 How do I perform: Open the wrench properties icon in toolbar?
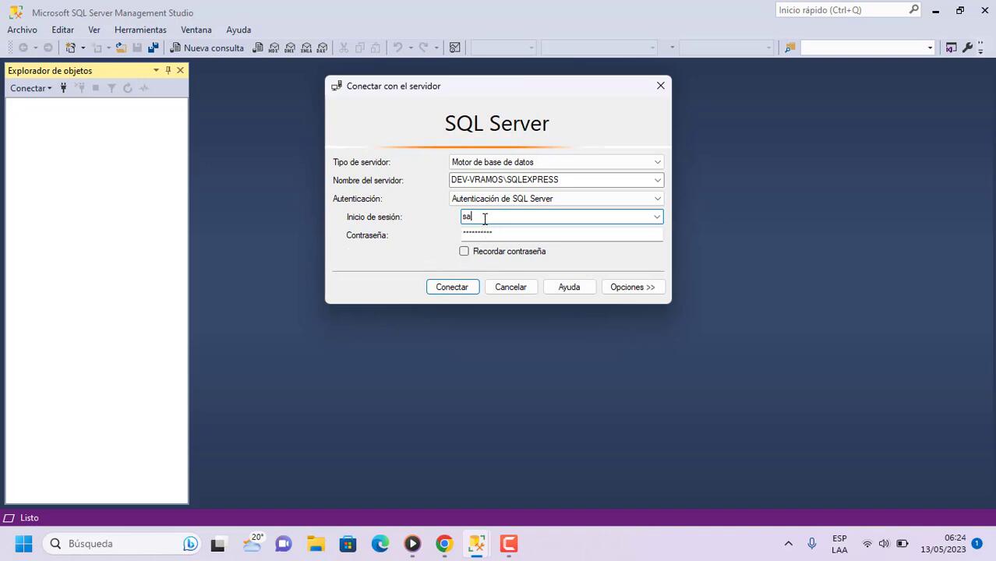tap(968, 48)
